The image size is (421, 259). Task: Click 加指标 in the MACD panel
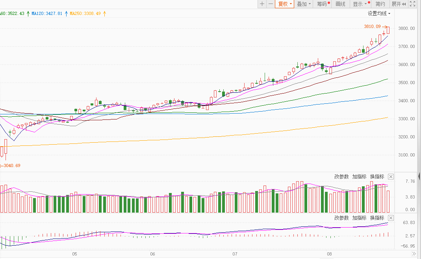[359, 218]
